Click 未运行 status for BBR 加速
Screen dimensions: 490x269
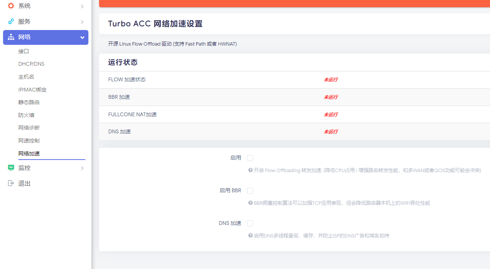(x=331, y=97)
